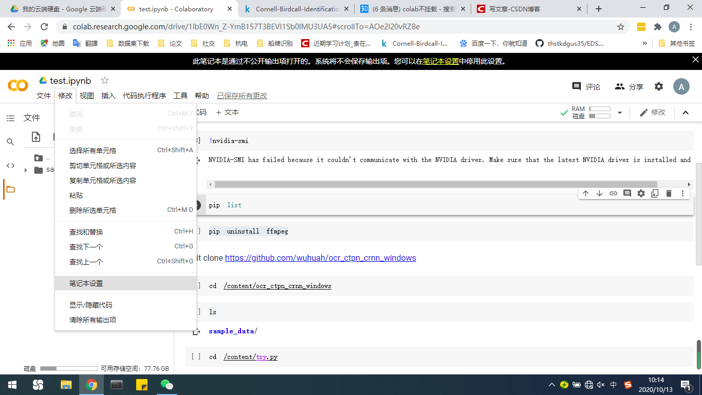Choose 剪切单元格或所选内容 menu entry
This screenshot has width=702, height=395.
pos(125,166)
